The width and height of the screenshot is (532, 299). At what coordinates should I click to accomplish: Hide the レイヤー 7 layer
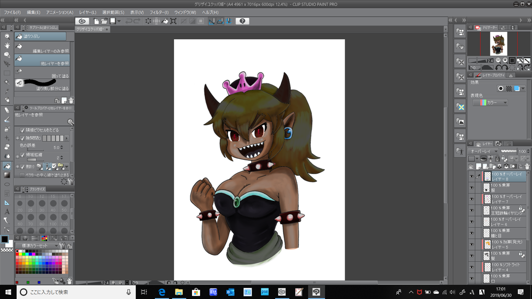tap(471, 199)
